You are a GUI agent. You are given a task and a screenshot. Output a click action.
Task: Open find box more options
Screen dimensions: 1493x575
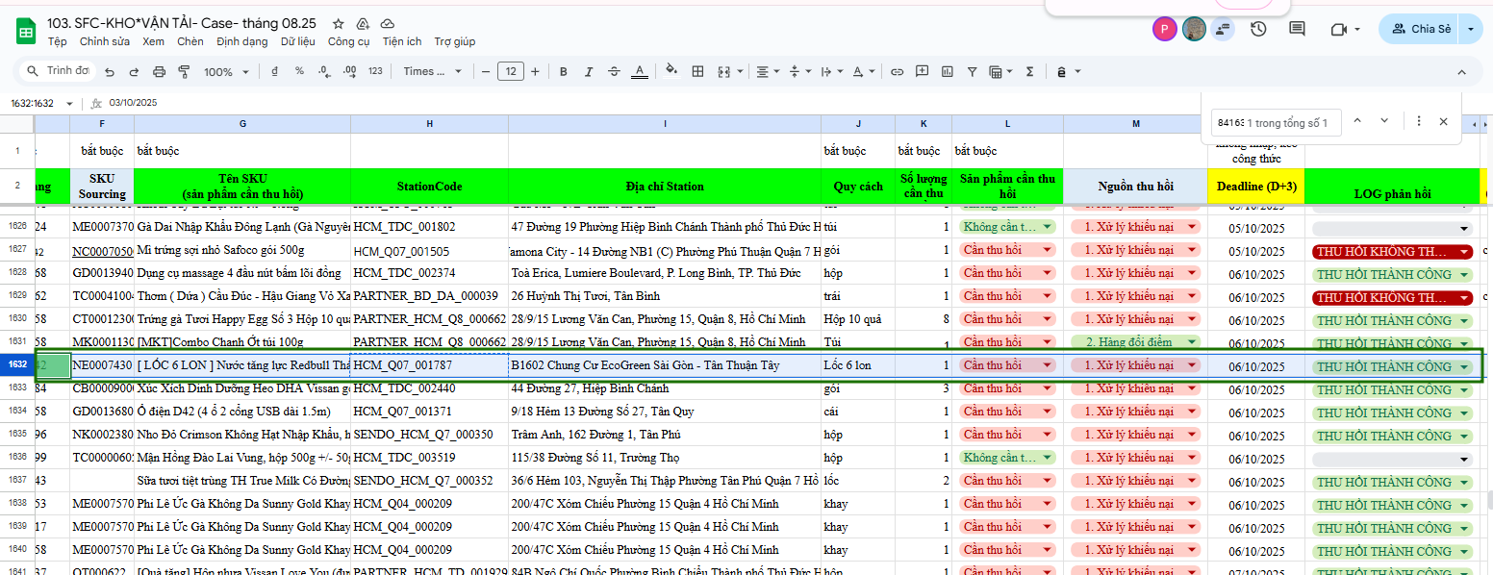click(1418, 121)
